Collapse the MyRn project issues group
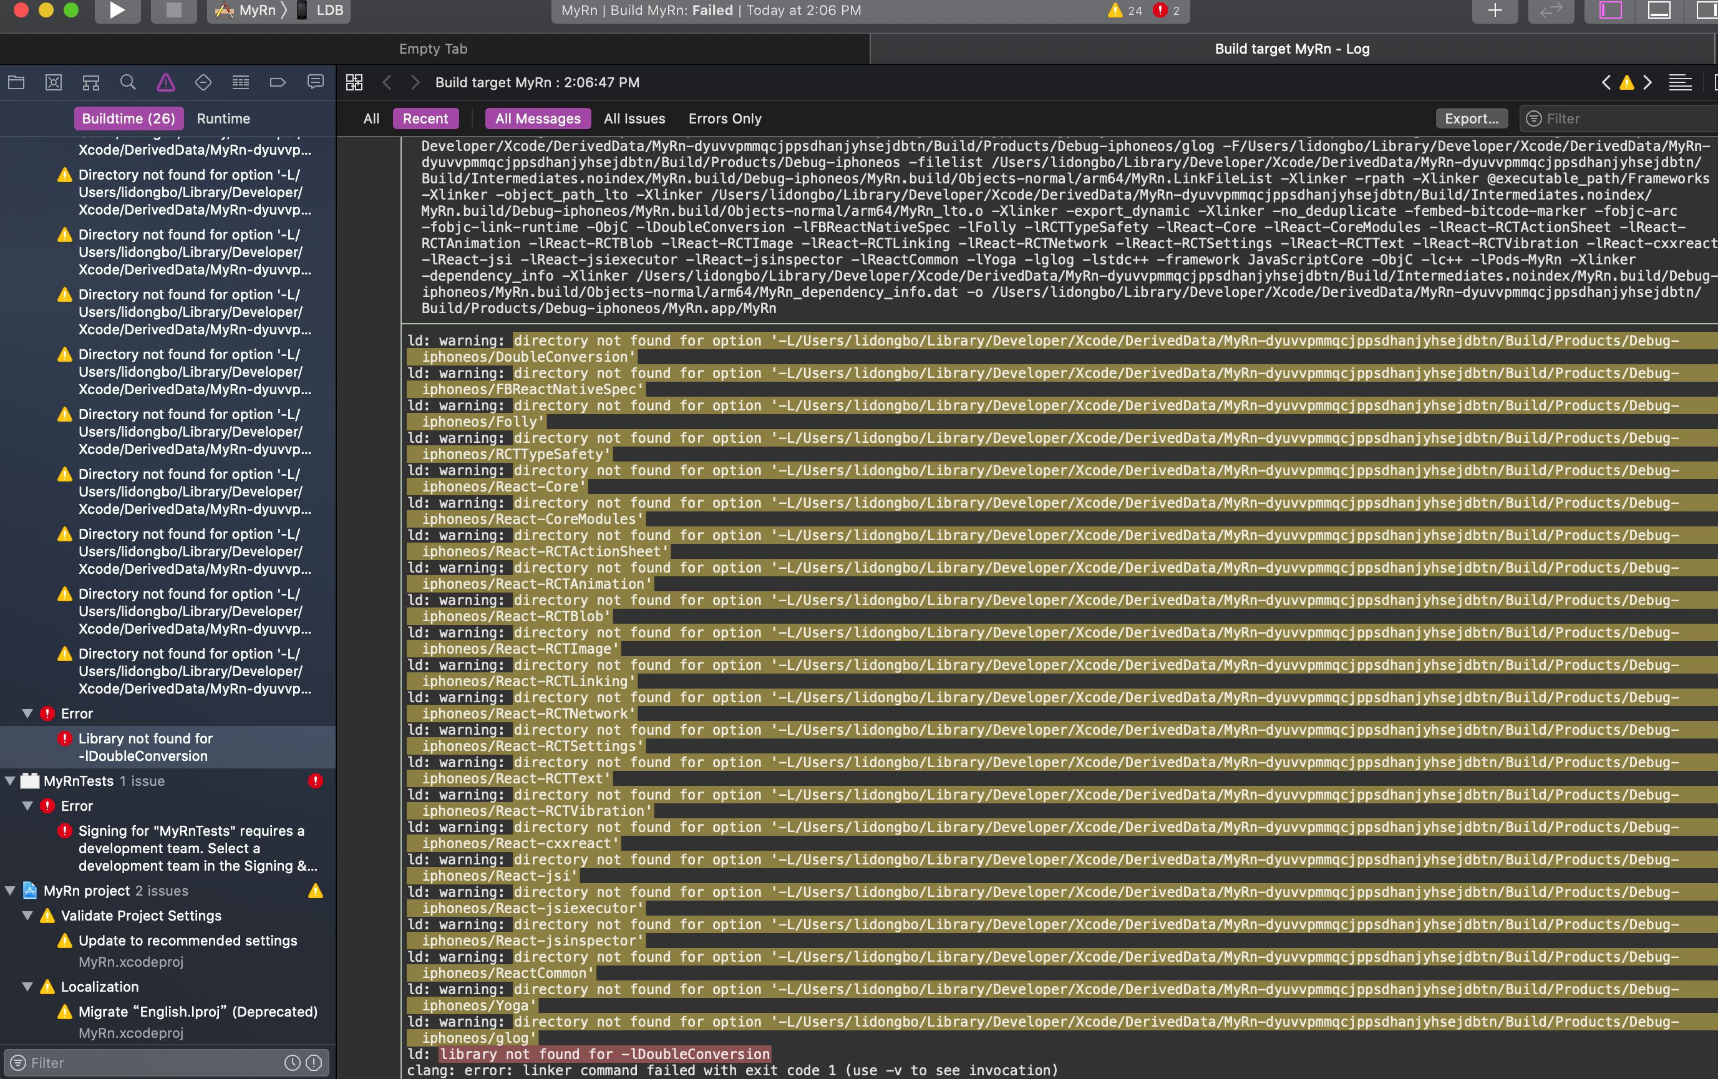Viewport: 1718px width, 1079px height. point(10,891)
